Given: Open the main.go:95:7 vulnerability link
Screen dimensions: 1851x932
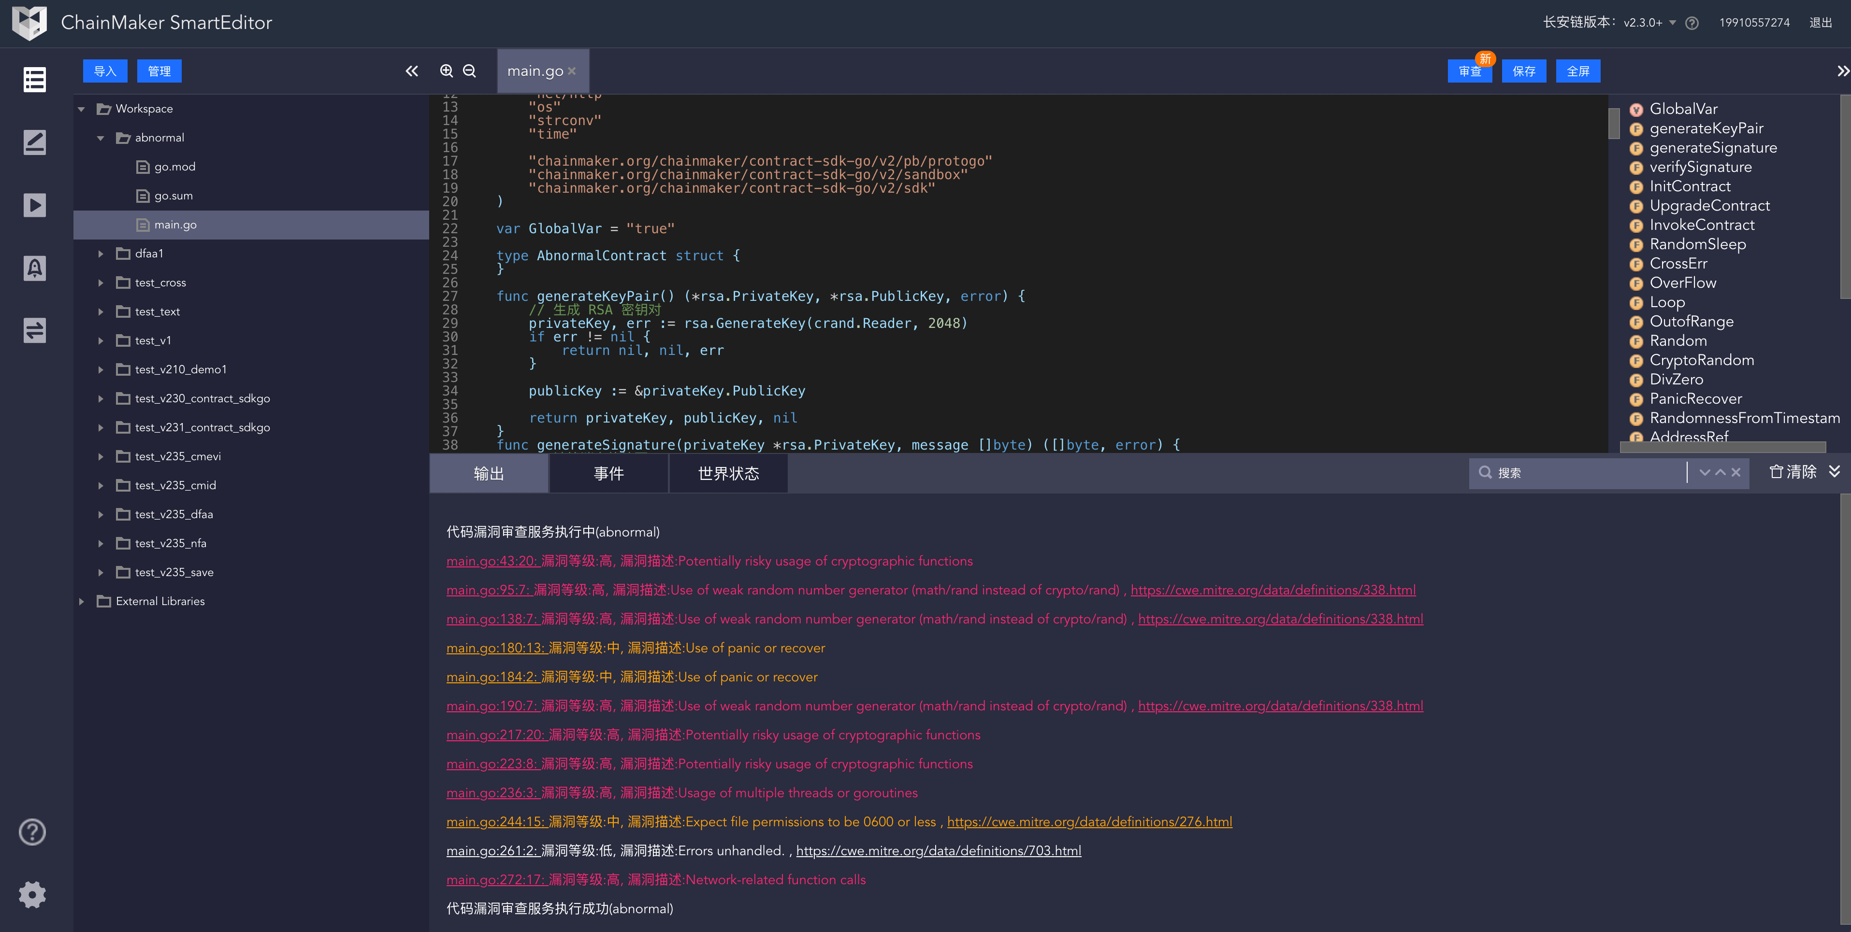Looking at the screenshot, I should [x=488, y=590].
